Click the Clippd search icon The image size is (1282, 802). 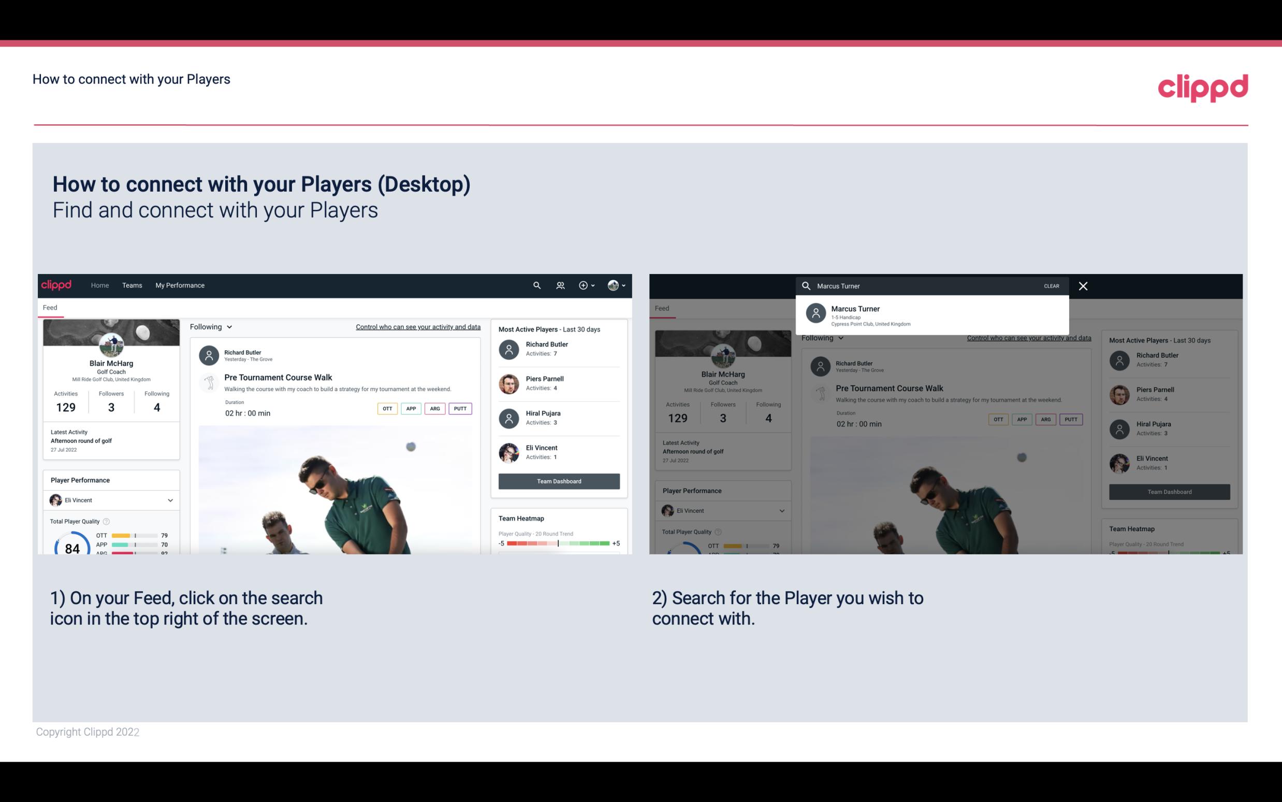535,284
